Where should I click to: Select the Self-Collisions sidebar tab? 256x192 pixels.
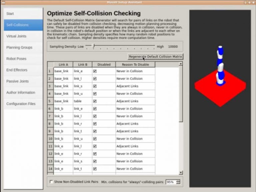tap(23, 25)
